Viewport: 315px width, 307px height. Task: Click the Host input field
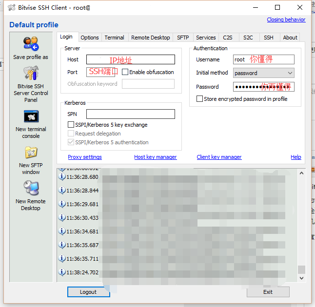coord(131,59)
